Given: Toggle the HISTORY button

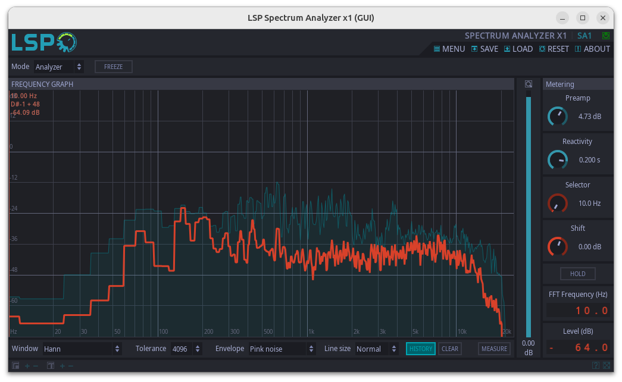Looking at the screenshot, I should [x=420, y=349].
